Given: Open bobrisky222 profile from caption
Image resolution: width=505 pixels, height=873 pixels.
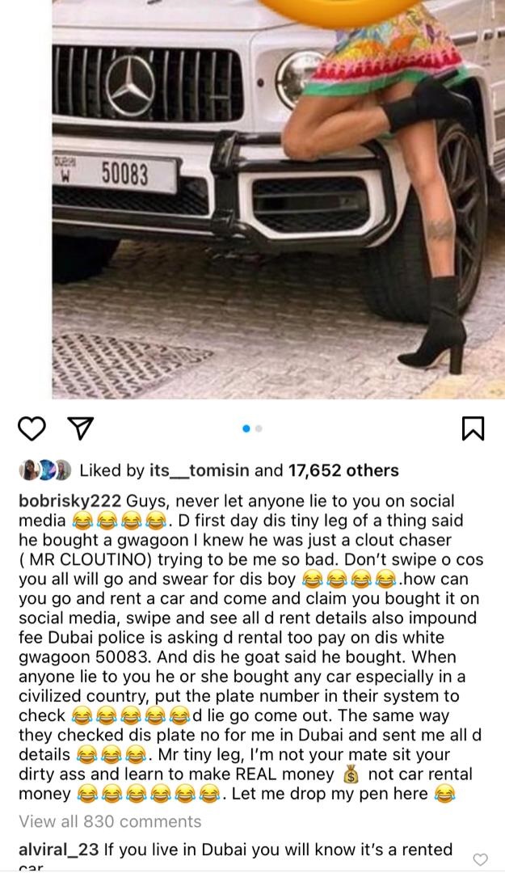Looking at the screenshot, I should coord(70,501).
